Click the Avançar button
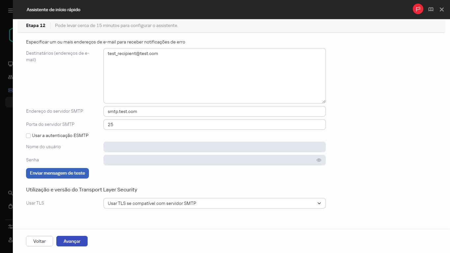 72,241
